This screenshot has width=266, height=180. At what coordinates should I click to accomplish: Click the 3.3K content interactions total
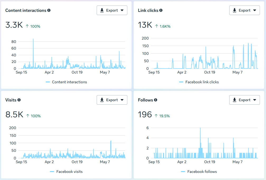point(14,25)
